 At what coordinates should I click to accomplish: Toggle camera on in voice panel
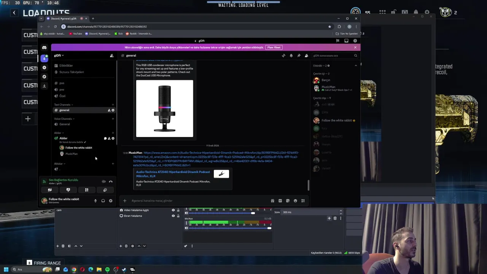[50, 190]
